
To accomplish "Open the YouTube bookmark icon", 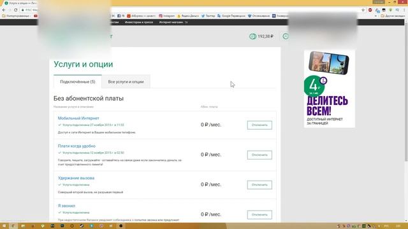I will click(36, 16).
